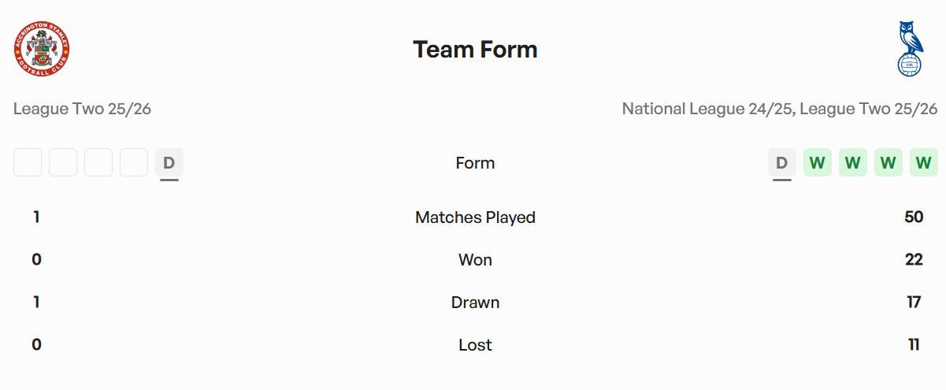Select the right team's D form badge
The image size is (946, 390).
pos(781,163)
